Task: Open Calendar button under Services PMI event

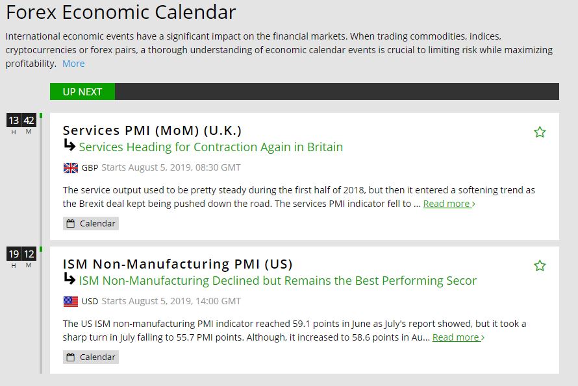Action: 91,224
